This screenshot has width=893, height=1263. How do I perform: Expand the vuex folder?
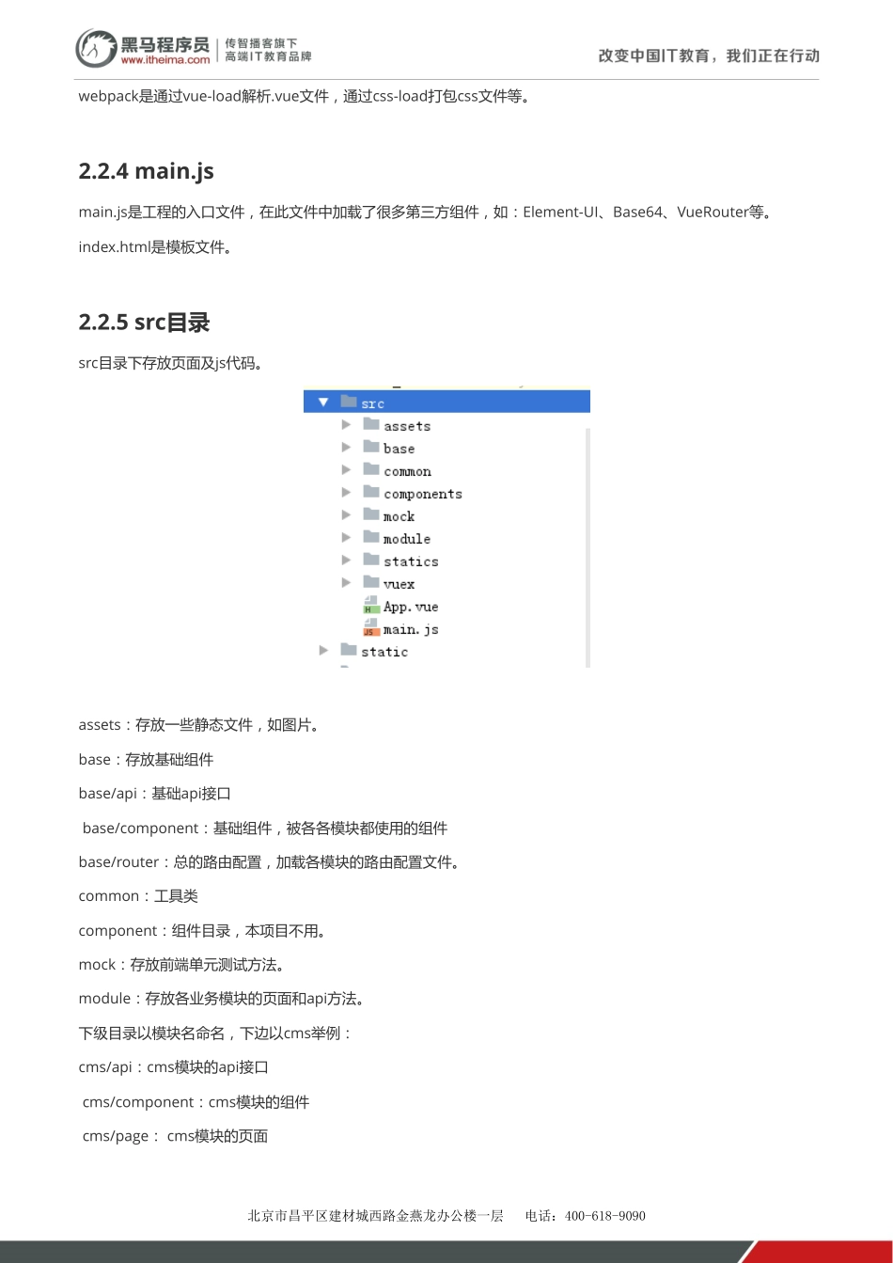[346, 583]
